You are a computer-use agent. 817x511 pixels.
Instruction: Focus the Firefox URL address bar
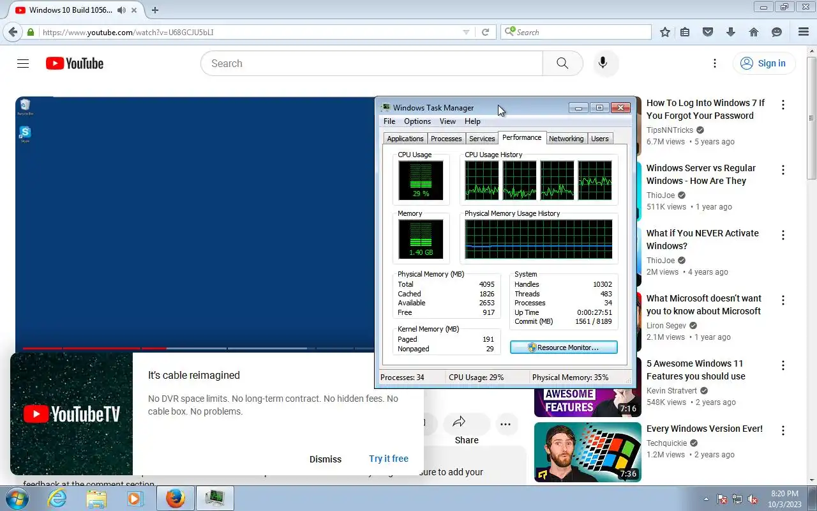coord(252,32)
